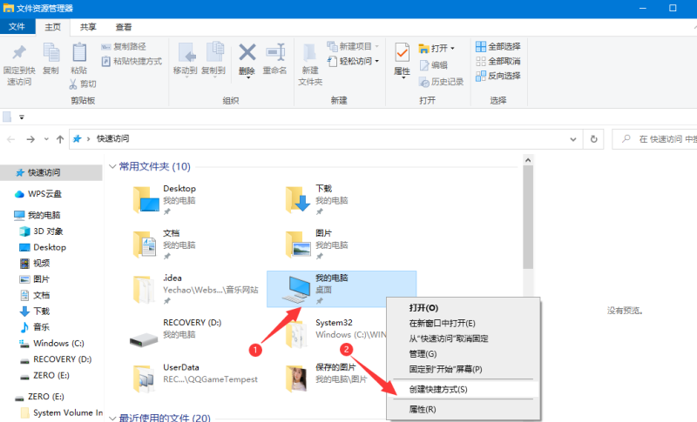Click the 重命名 icon

[x=275, y=52]
